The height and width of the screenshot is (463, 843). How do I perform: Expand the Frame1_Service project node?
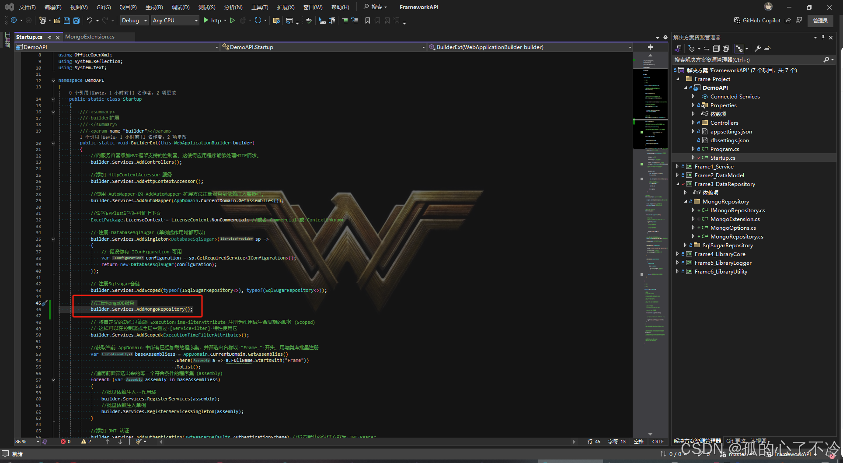coord(677,166)
